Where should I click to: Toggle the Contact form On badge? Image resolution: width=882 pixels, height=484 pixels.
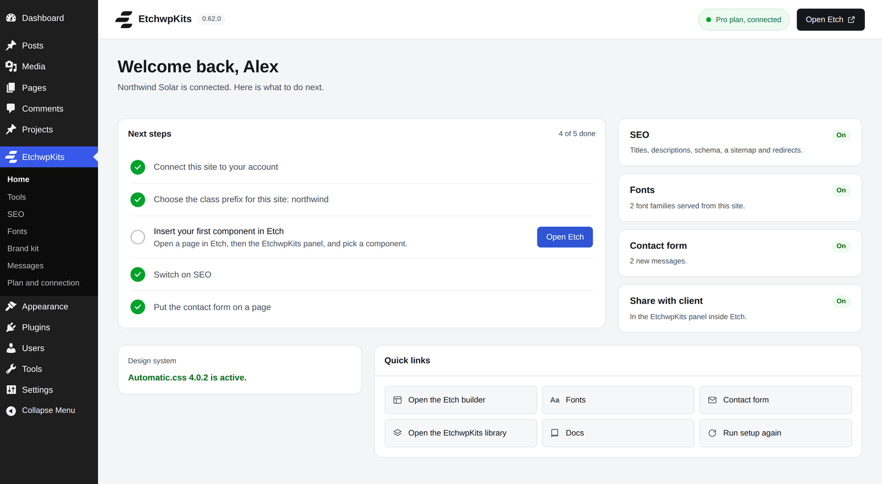pyautogui.click(x=841, y=246)
